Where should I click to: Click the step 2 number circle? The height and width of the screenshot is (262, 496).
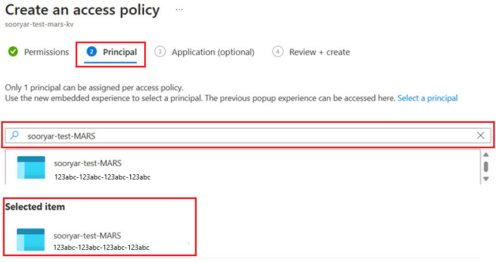[91, 52]
